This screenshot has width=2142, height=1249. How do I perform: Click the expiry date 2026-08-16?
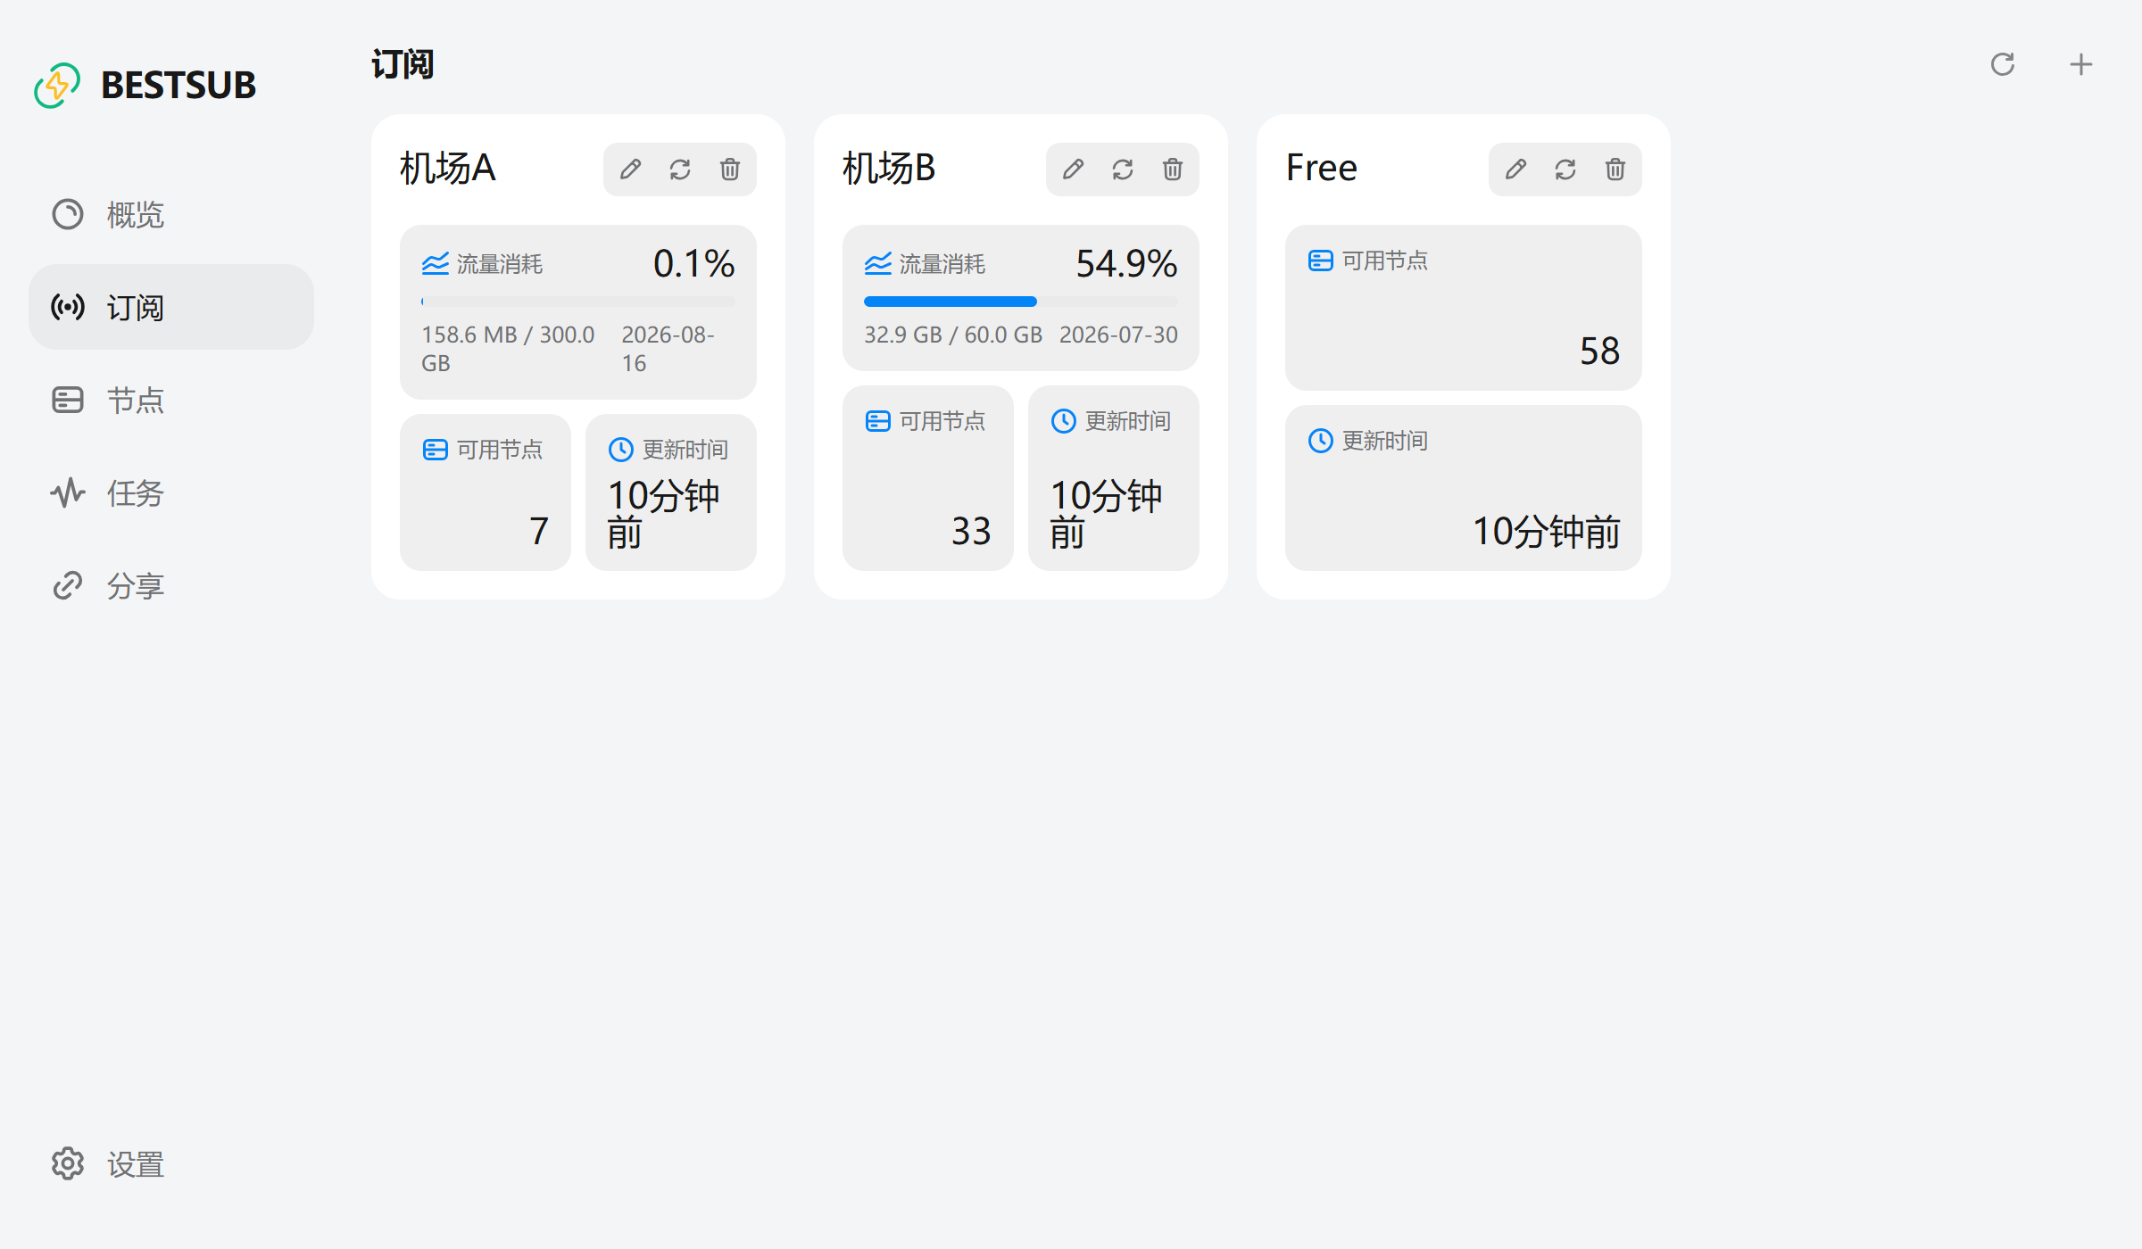click(x=668, y=349)
